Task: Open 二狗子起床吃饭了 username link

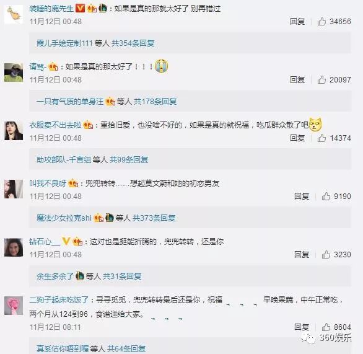Action: pyautogui.click(x=59, y=300)
